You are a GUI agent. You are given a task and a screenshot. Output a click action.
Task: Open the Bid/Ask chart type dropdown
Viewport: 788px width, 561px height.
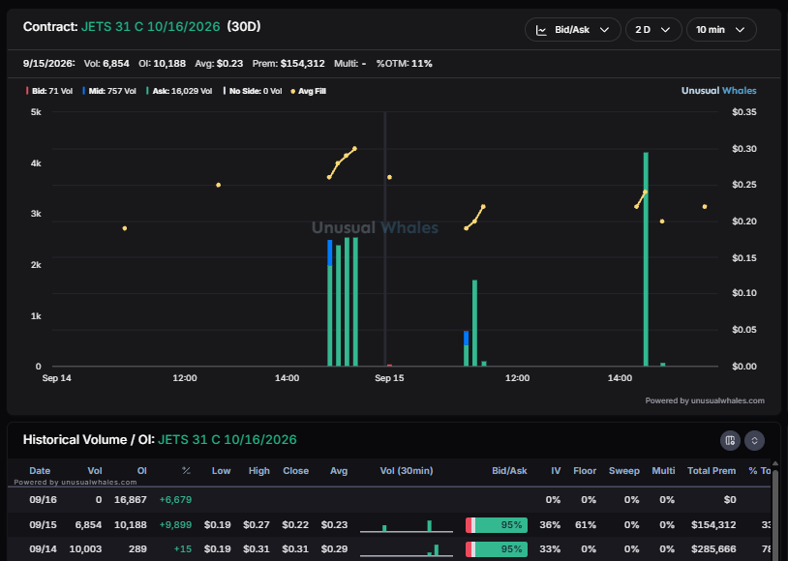[x=572, y=30]
